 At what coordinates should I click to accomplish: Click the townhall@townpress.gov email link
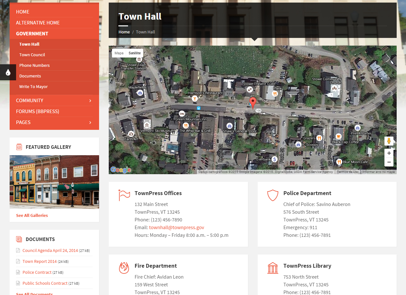(177, 227)
